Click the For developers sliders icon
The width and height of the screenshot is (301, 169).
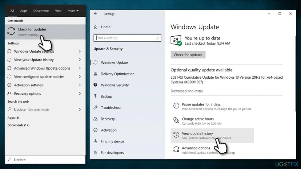pos(95,153)
